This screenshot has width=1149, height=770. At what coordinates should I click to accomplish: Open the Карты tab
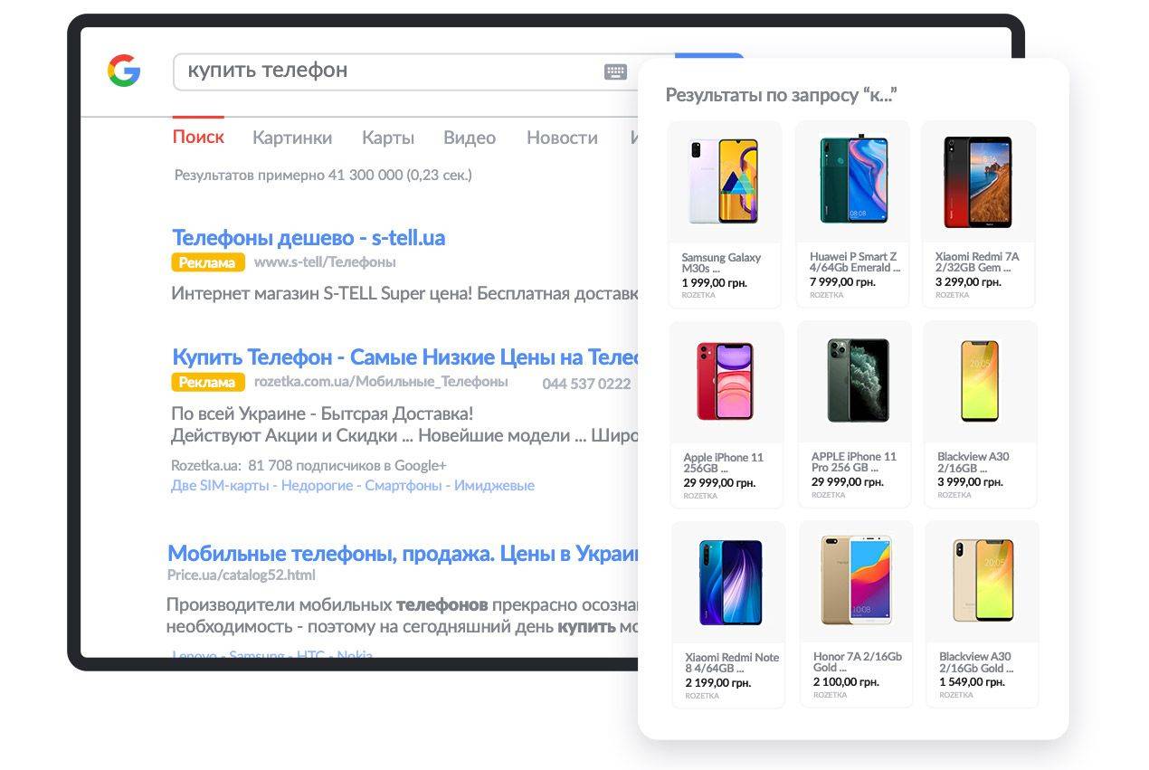pos(388,138)
